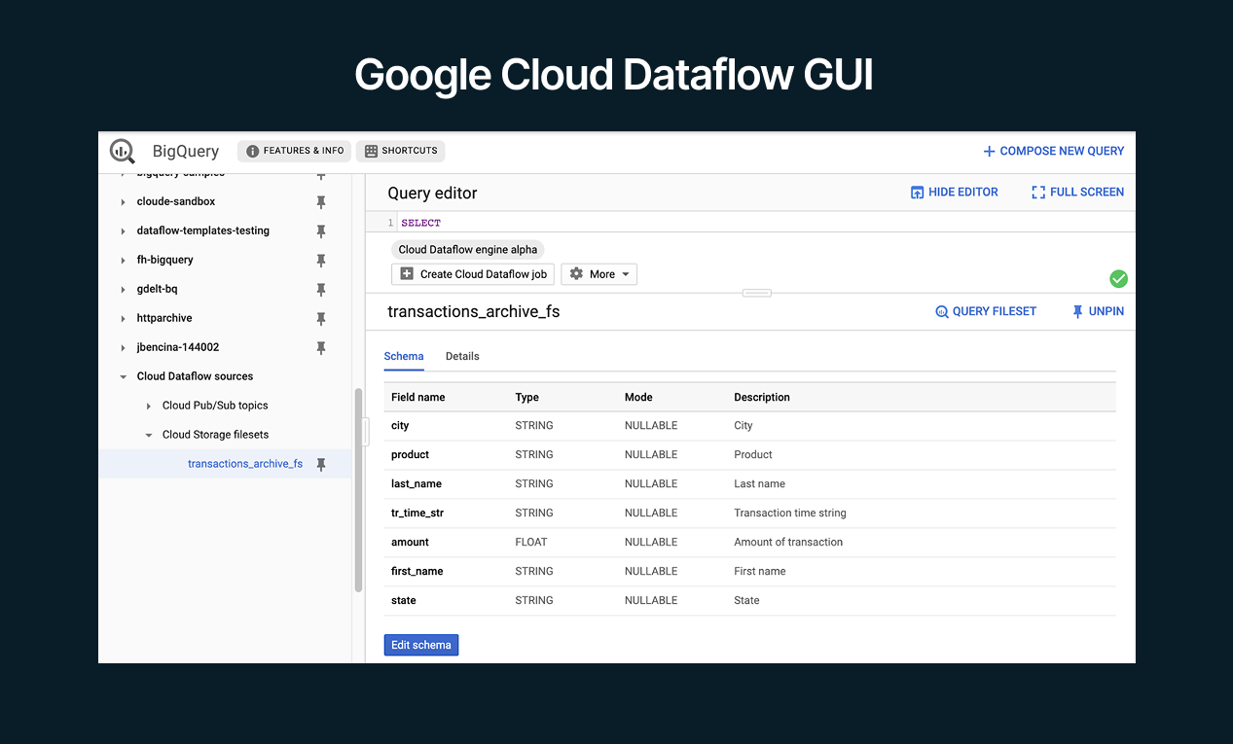Collapse Cloud Dataflow sources
The width and height of the screenshot is (1233, 744).
point(123,376)
